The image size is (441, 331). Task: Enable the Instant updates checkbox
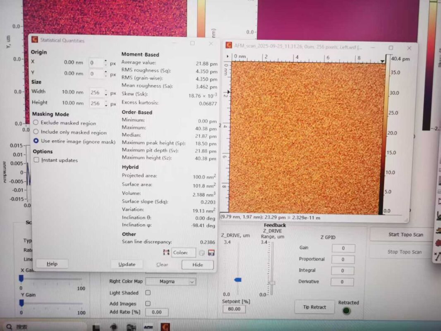tap(36, 160)
